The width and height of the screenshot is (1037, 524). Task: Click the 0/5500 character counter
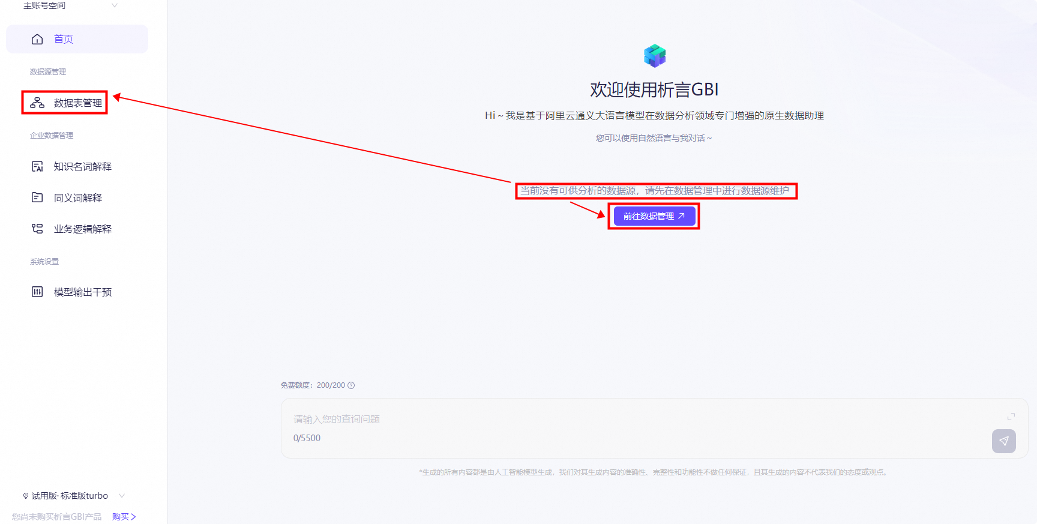pos(307,438)
